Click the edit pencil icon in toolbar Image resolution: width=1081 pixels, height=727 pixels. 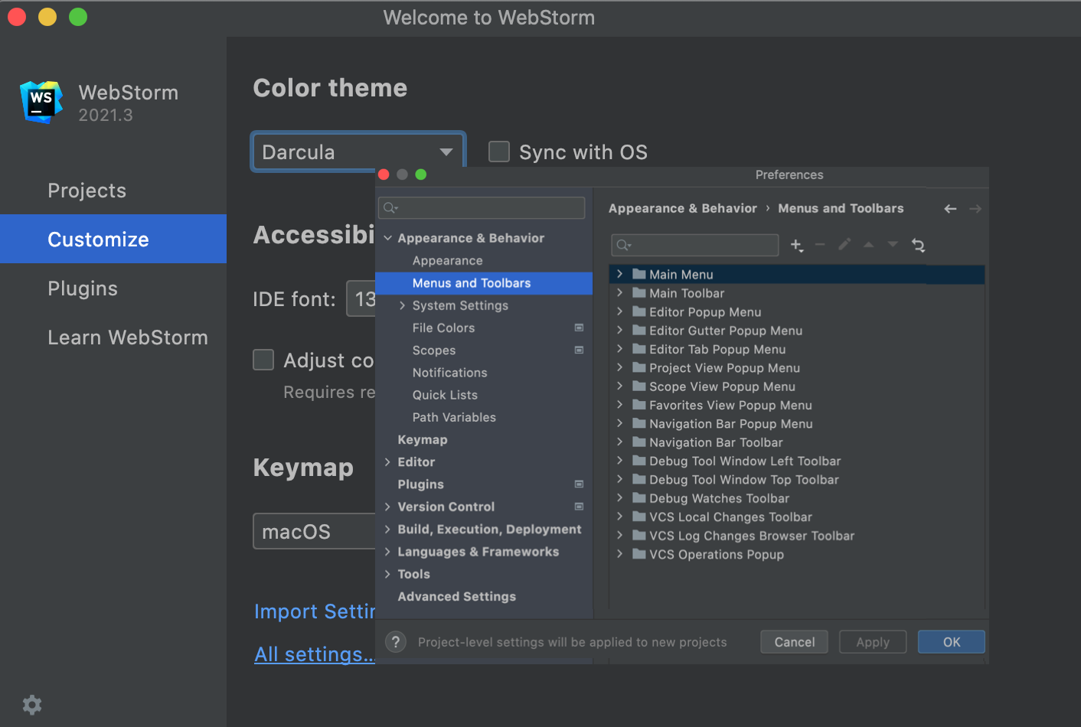click(844, 245)
